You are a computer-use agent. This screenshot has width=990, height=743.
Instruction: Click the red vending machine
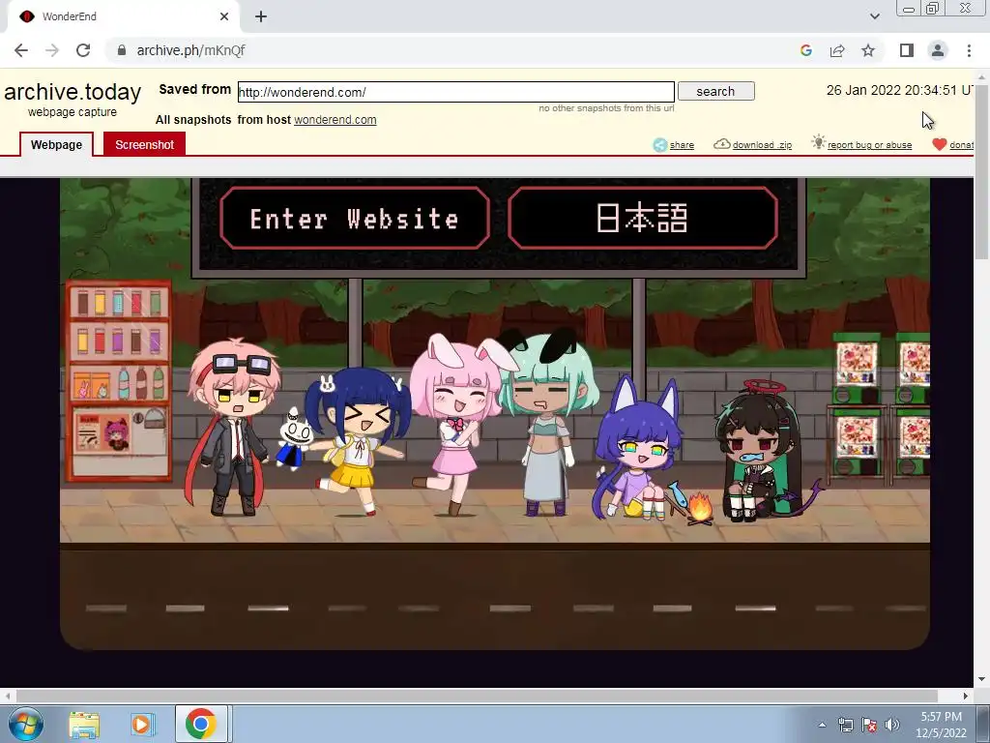click(x=119, y=381)
